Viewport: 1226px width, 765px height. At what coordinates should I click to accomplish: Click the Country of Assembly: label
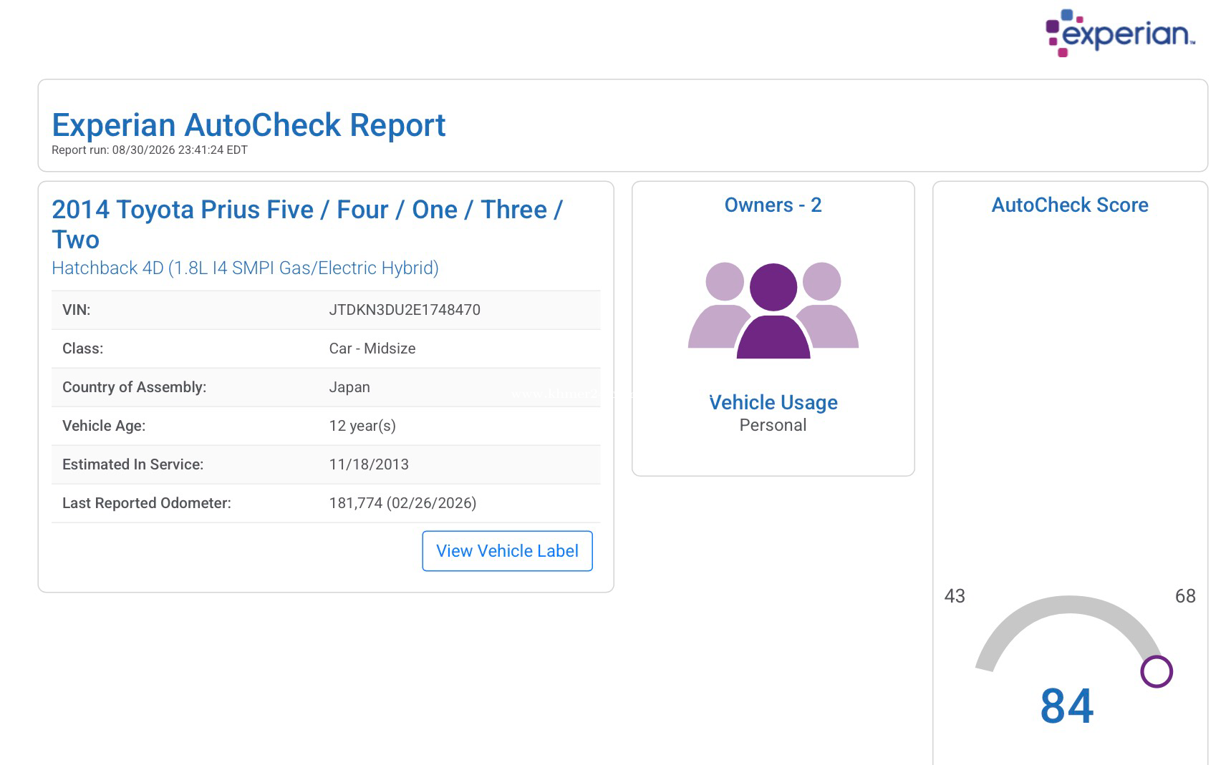(134, 387)
